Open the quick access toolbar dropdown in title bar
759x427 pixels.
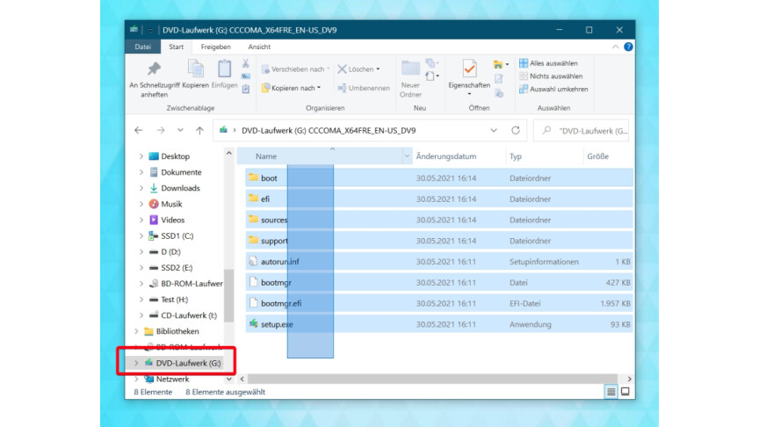[x=150, y=30]
